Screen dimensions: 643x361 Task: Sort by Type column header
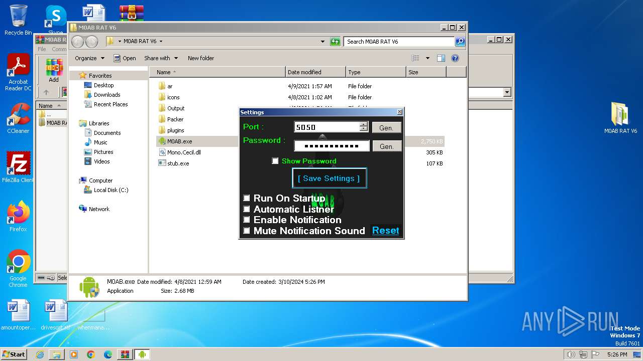(x=376, y=72)
